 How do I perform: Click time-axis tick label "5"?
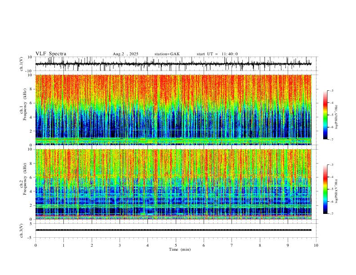176,245
